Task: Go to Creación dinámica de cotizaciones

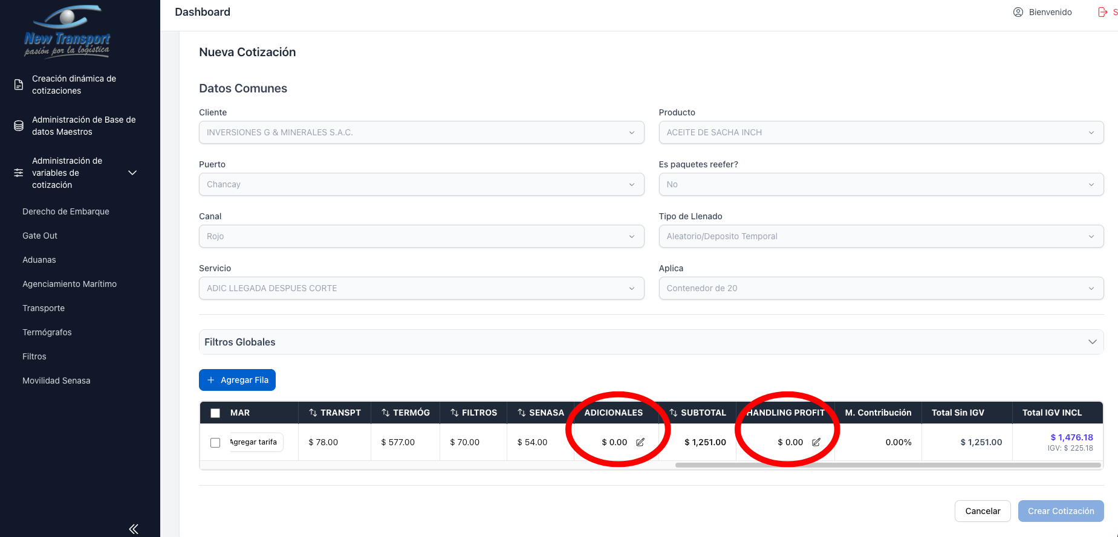Action: [74, 85]
